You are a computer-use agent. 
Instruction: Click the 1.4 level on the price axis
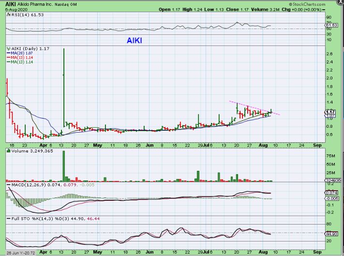click(330, 102)
